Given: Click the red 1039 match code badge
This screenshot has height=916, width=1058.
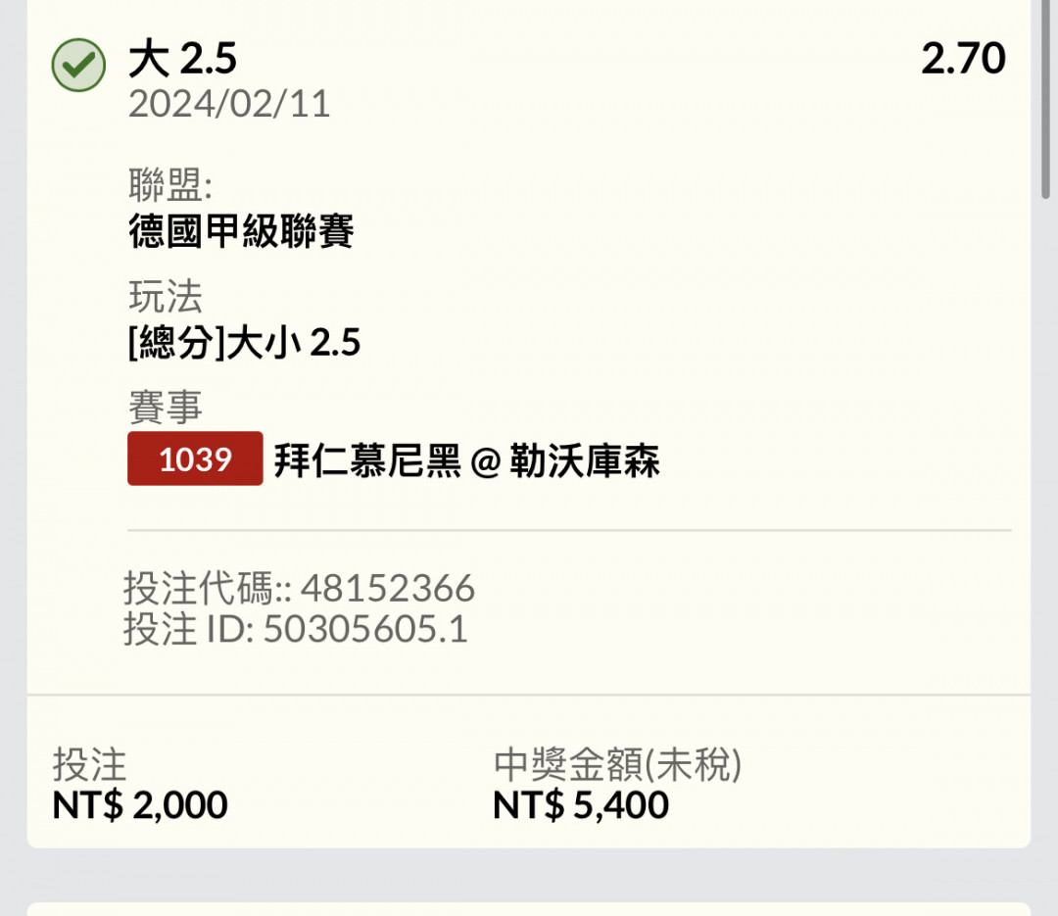Looking at the screenshot, I should click(195, 459).
